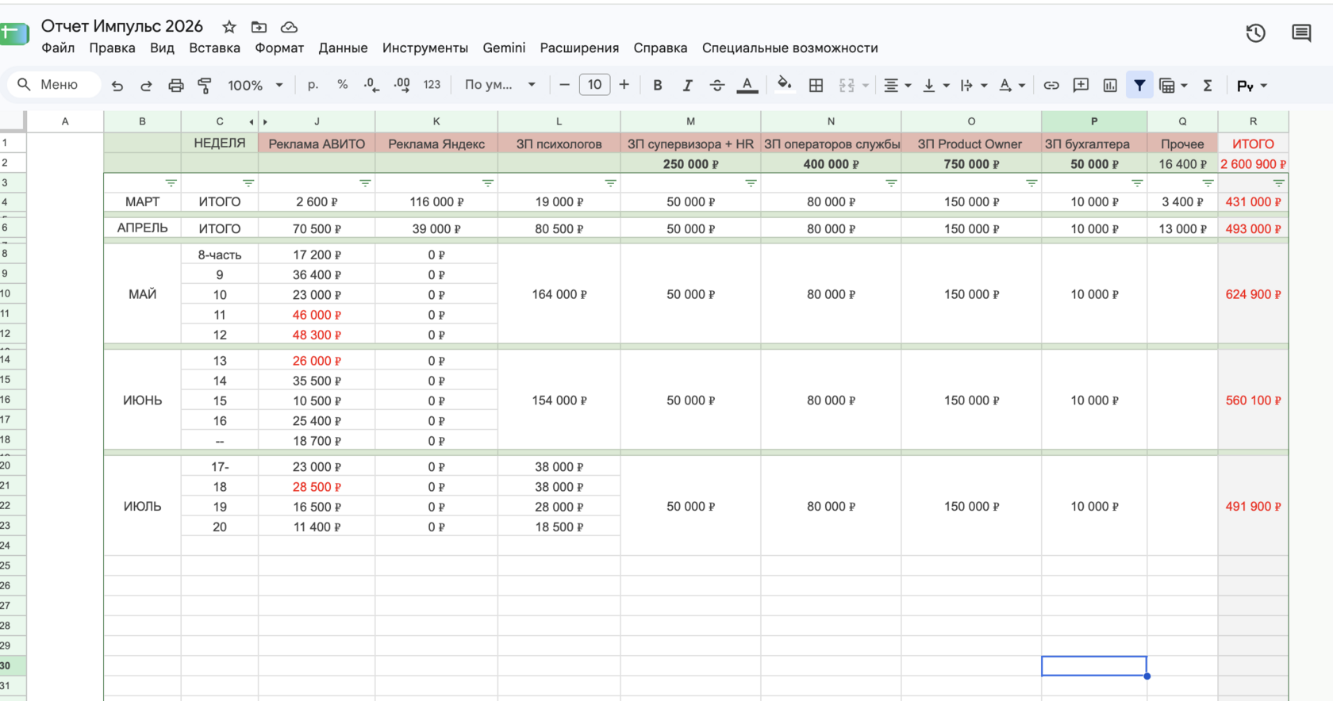1333x701 pixels.
Task: Open the borders tool
Action: (816, 86)
